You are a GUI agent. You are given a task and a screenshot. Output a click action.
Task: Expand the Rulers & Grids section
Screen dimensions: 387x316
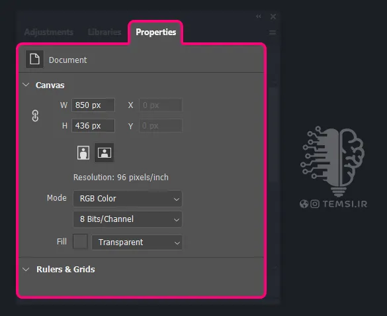pos(26,270)
